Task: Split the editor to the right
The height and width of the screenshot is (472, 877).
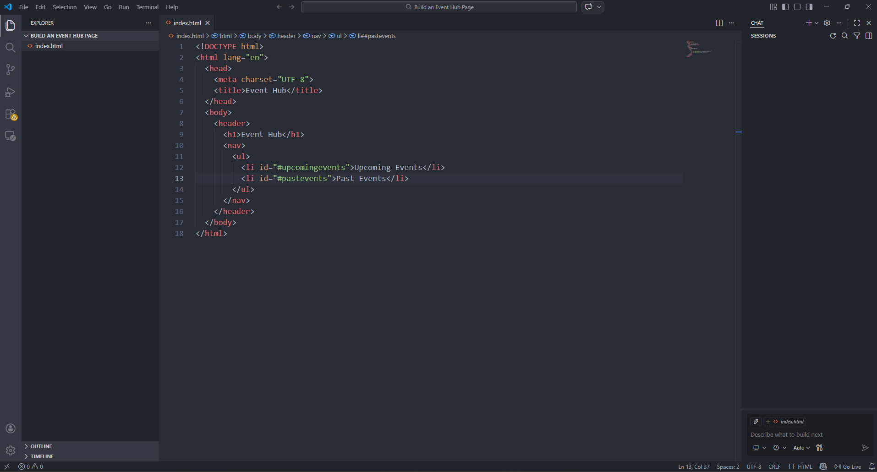Action: [719, 23]
